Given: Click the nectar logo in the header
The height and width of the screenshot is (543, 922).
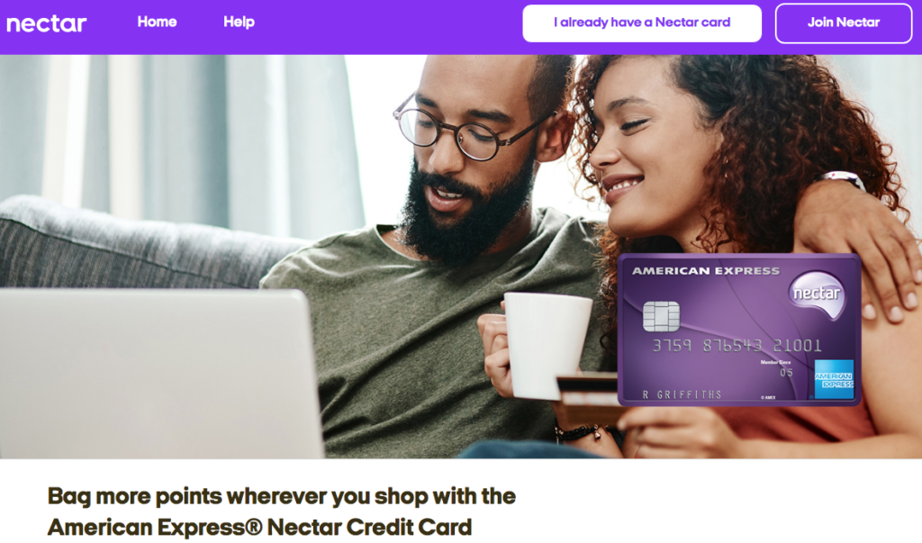Looking at the screenshot, I should 47,23.
